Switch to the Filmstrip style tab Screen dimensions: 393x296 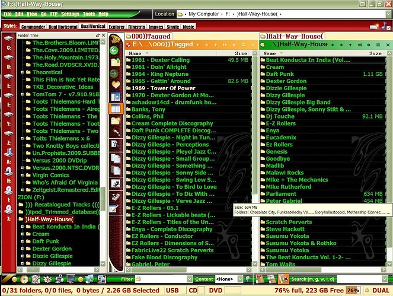(136, 27)
